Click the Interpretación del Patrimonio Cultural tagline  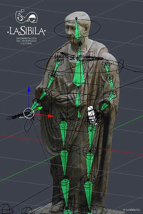click(26, 41)
